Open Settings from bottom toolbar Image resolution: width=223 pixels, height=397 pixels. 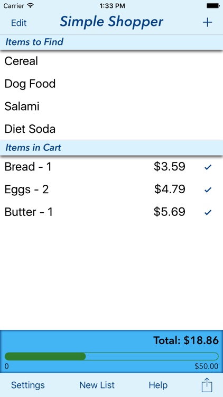tap(28, 385)
